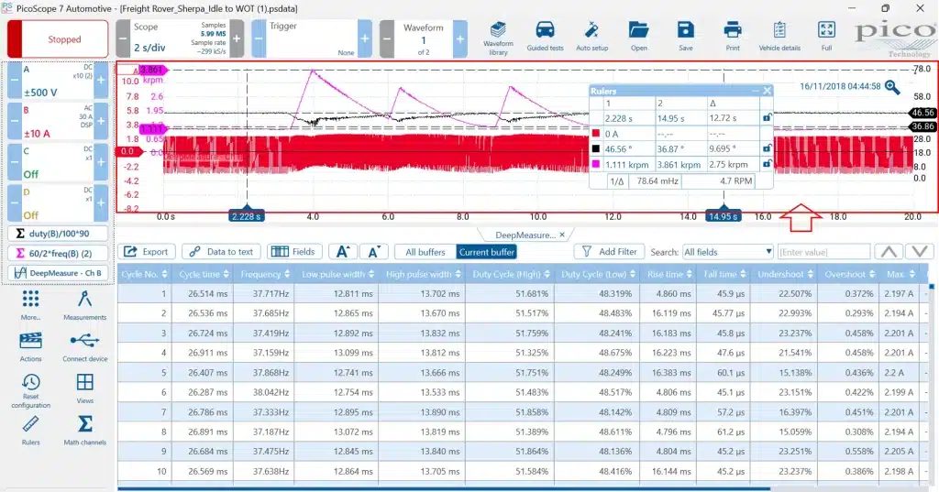This screenshot has width=939, height=492.
Task: Open Channel D settings
Action: (x=58, y=202)
